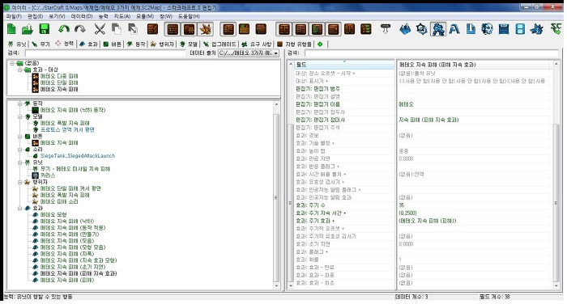Screen dimensions: 567x304
Task: Open the 도움말(H) menu
Action: tap(189, 16)
